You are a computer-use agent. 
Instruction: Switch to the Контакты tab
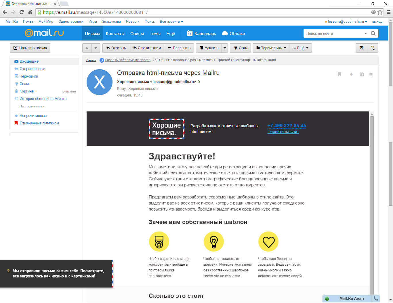[115, 34]
